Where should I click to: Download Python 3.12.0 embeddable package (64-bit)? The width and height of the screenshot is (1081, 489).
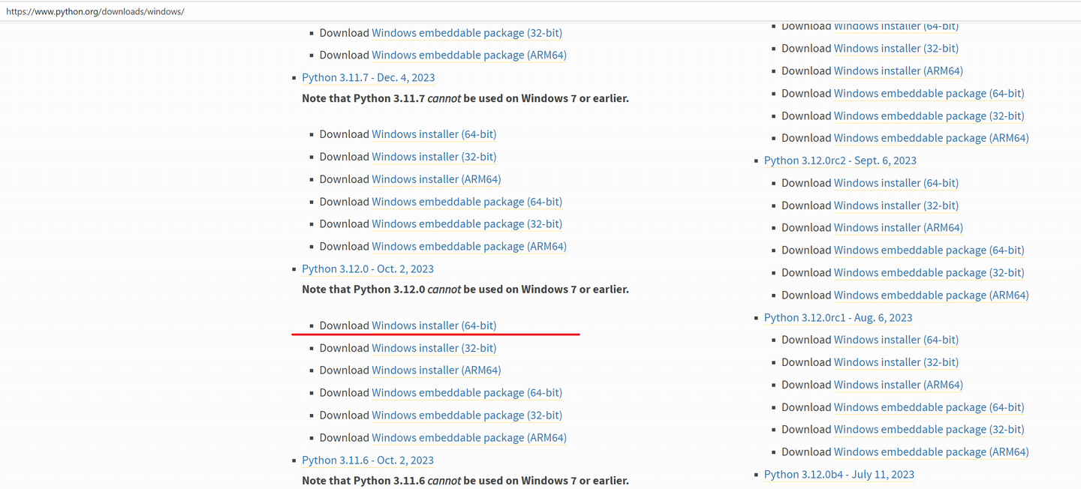[x=467, y=393]
